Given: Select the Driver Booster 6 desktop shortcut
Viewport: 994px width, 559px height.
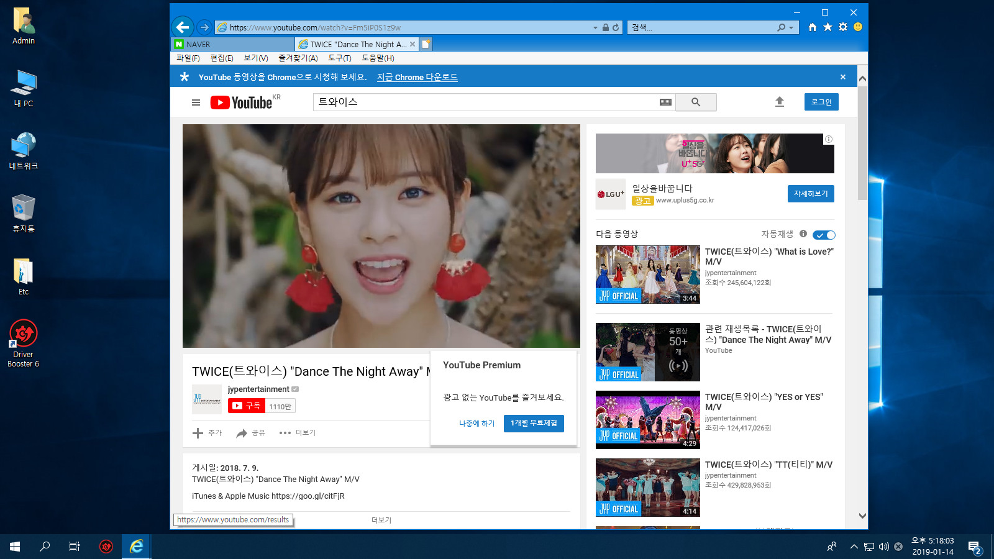Looking at the screenshot, I should click(x=23, y=343).
